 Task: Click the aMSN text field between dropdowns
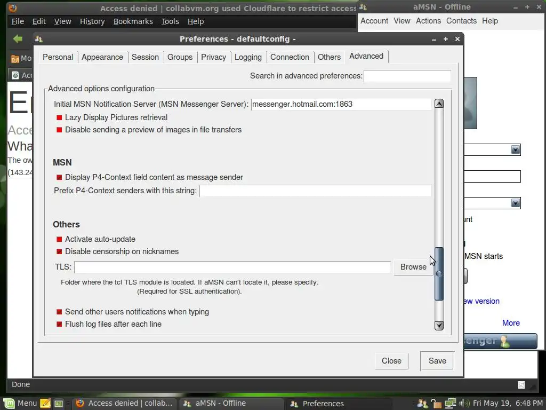pyautogui.click(x=492, y=176)
